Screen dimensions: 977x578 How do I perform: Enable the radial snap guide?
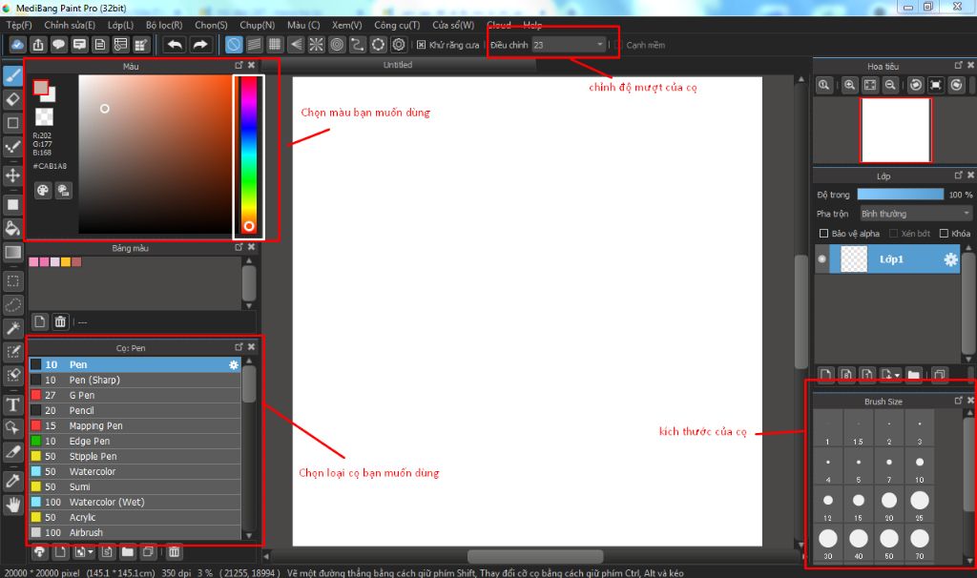pyautogui.click(x=317, y=45)
